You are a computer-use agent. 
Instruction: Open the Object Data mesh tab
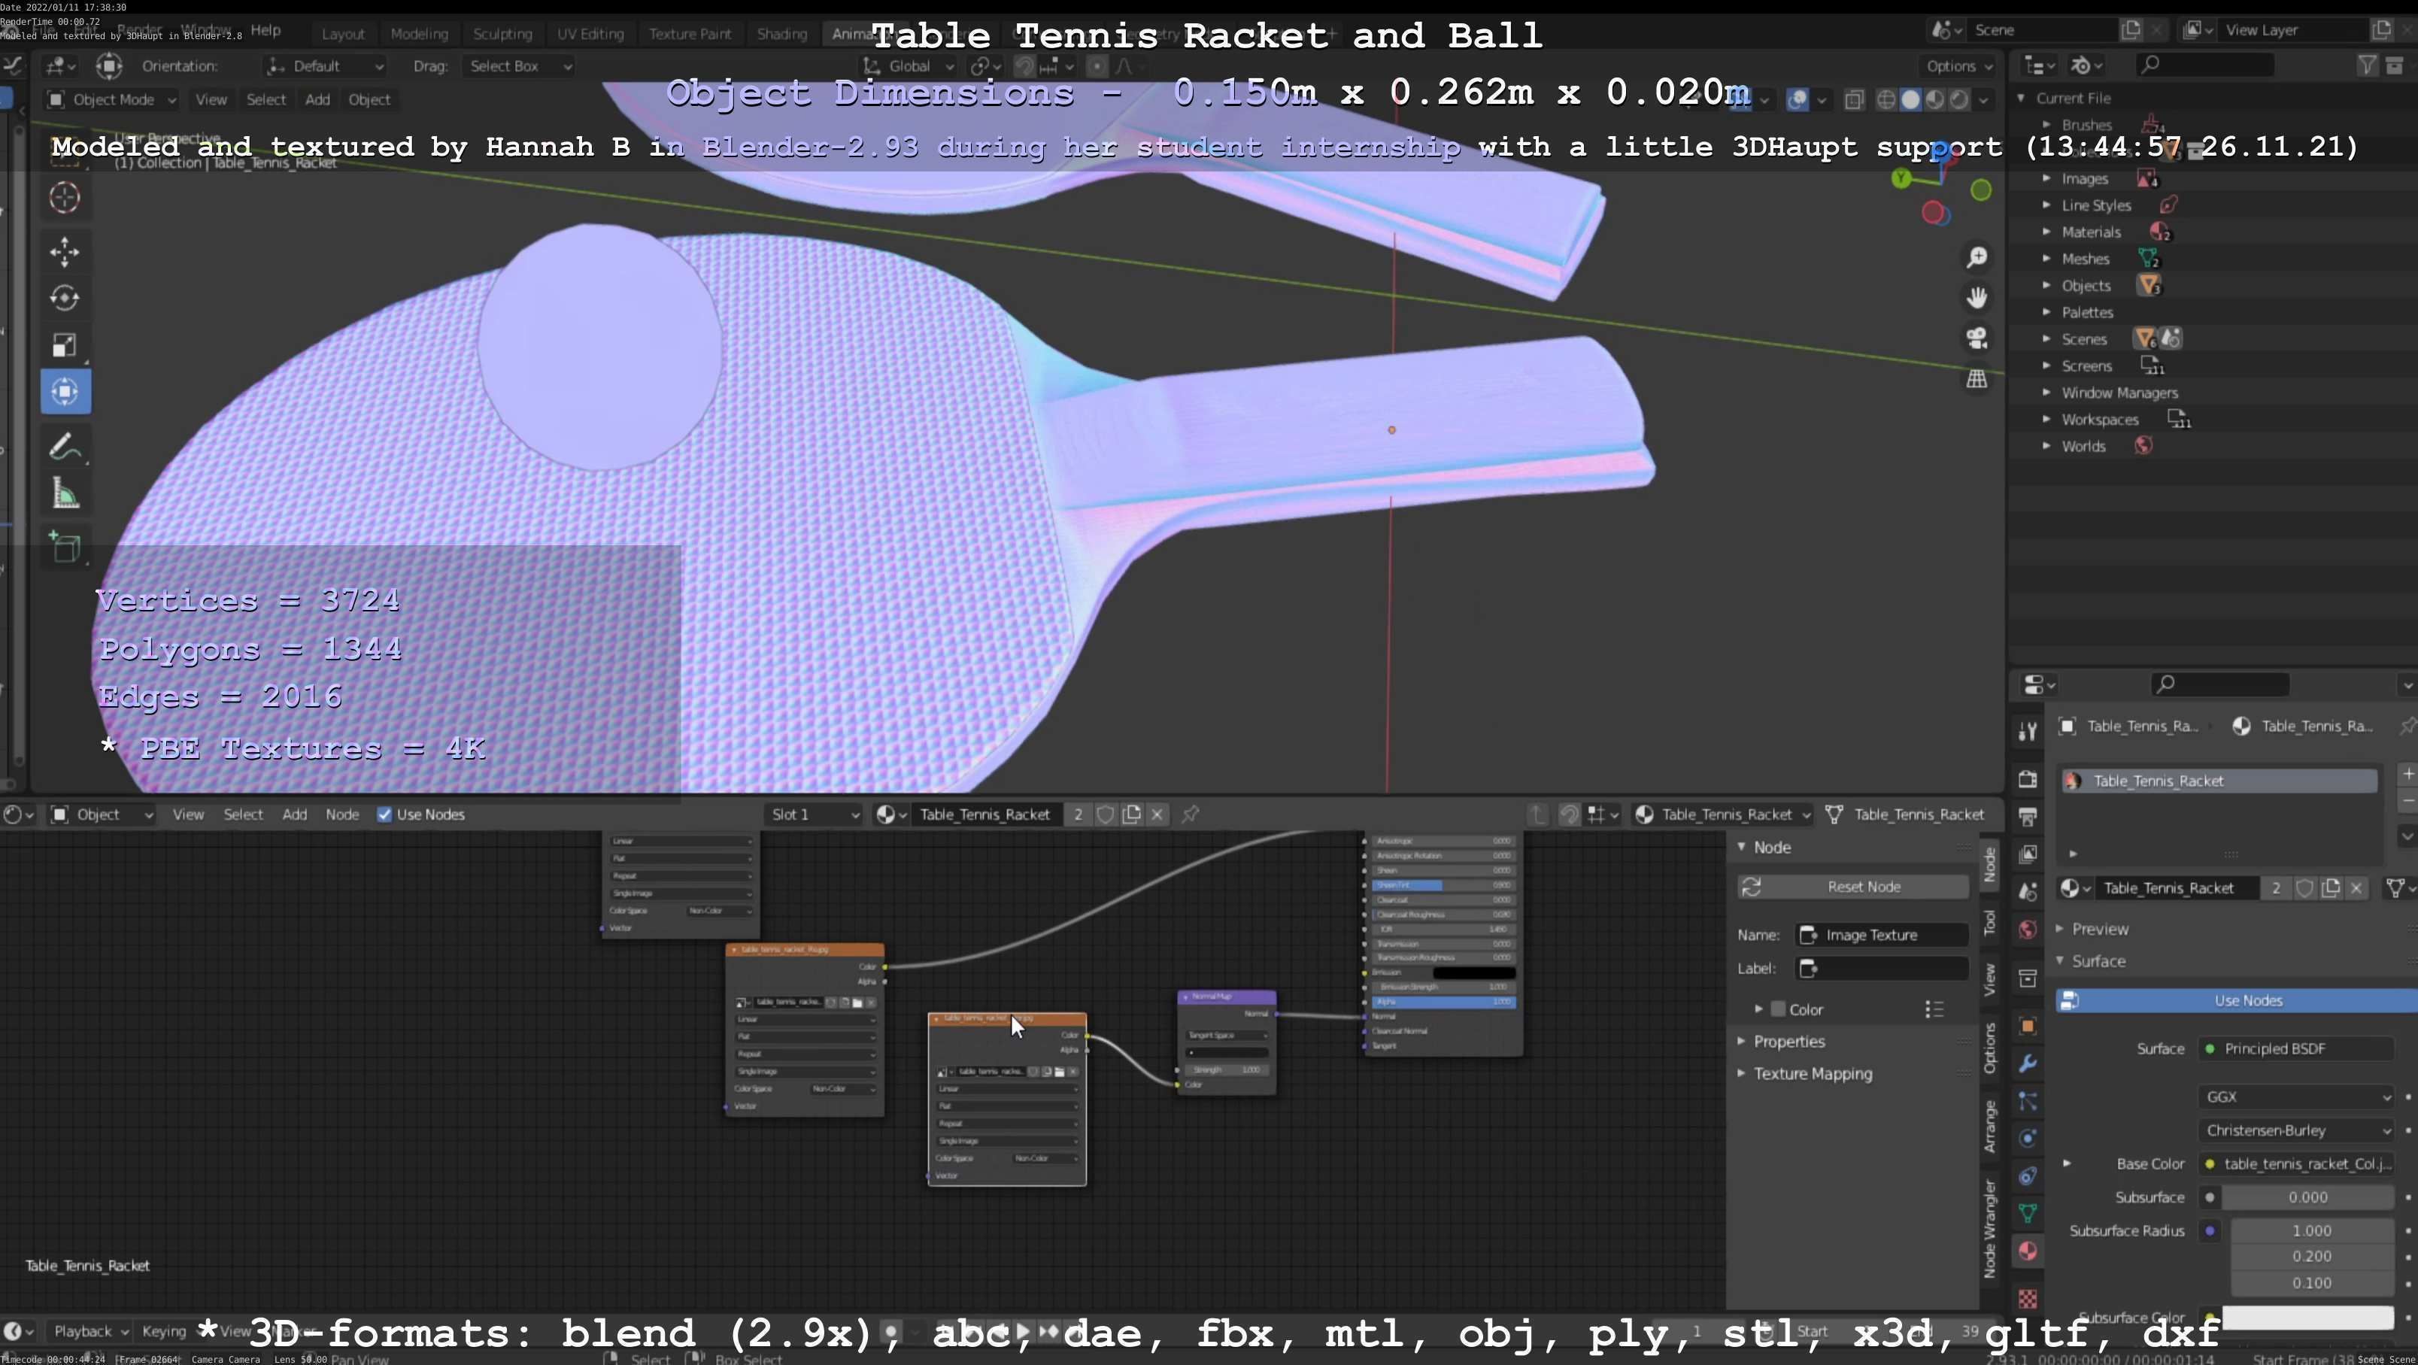point(2028,1213)
